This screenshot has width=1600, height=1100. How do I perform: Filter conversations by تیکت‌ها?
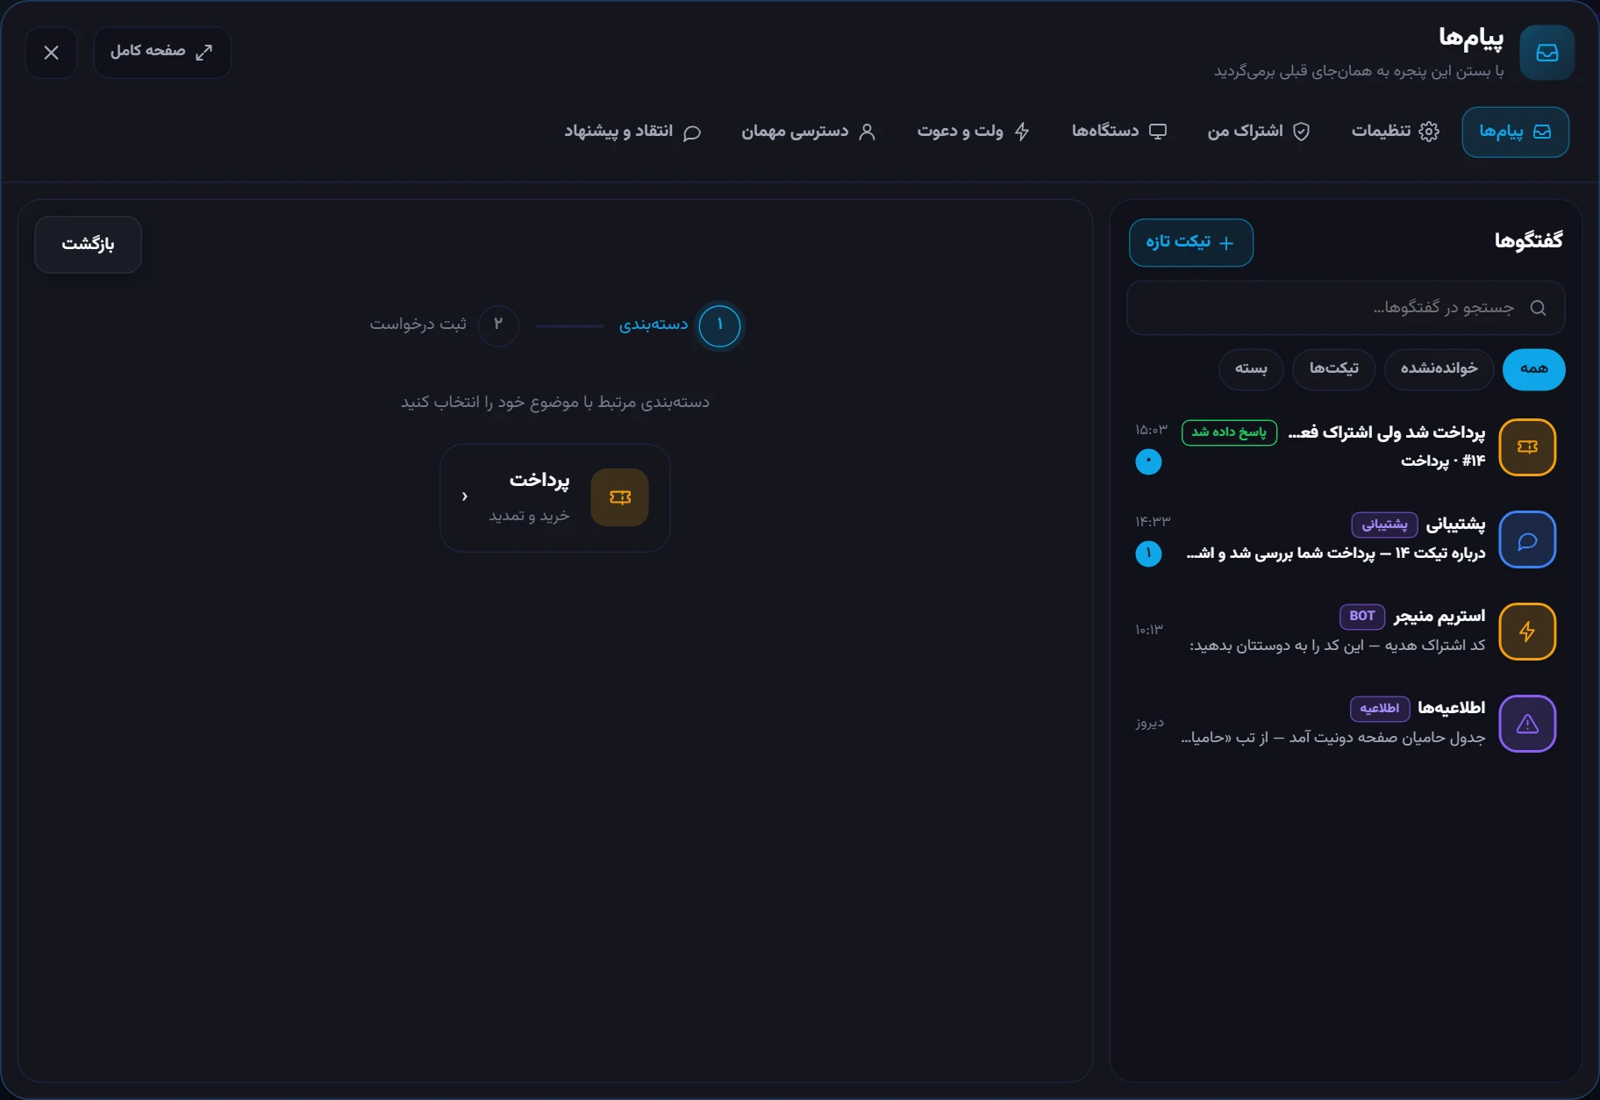(x=1333, y=369)
